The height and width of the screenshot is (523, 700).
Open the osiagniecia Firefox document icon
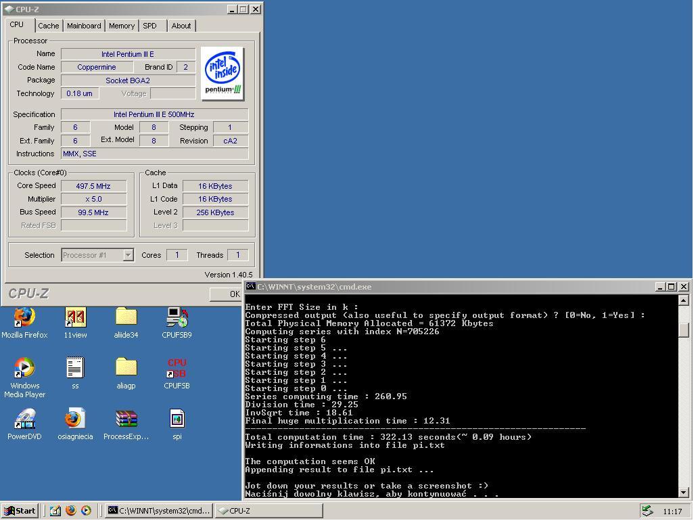pos(75,424)
